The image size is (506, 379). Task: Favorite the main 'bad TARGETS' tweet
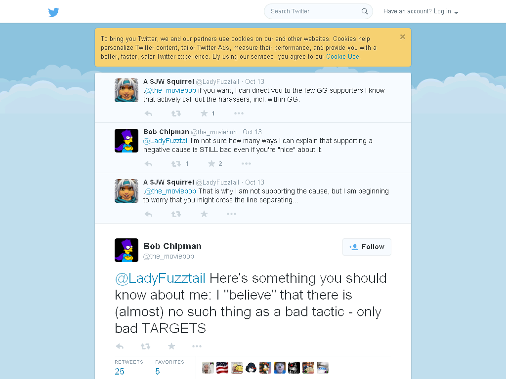point(171,346)
